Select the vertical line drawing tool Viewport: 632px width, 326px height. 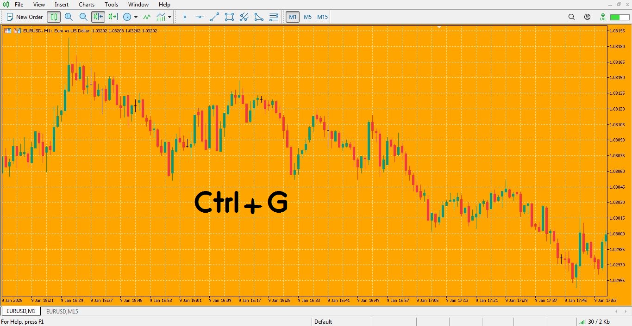point(185,17)
